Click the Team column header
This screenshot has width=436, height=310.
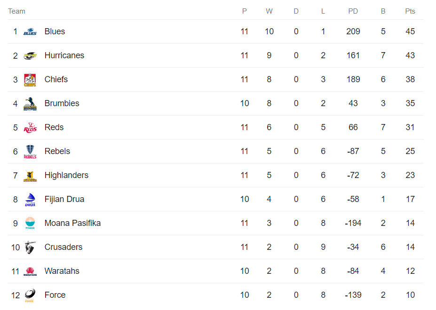point(17,11)
